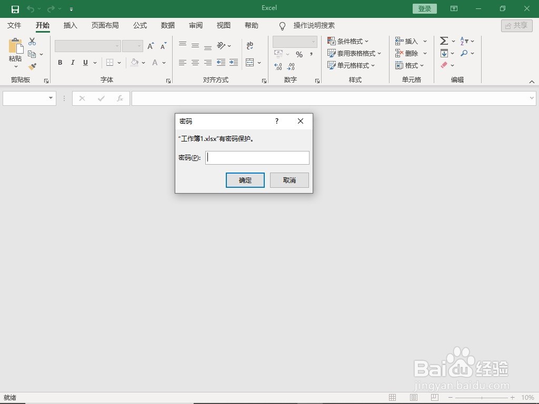Click 确定 in the password dialog
This screenshot has width=539, height=404.
[x=245, y=180]
